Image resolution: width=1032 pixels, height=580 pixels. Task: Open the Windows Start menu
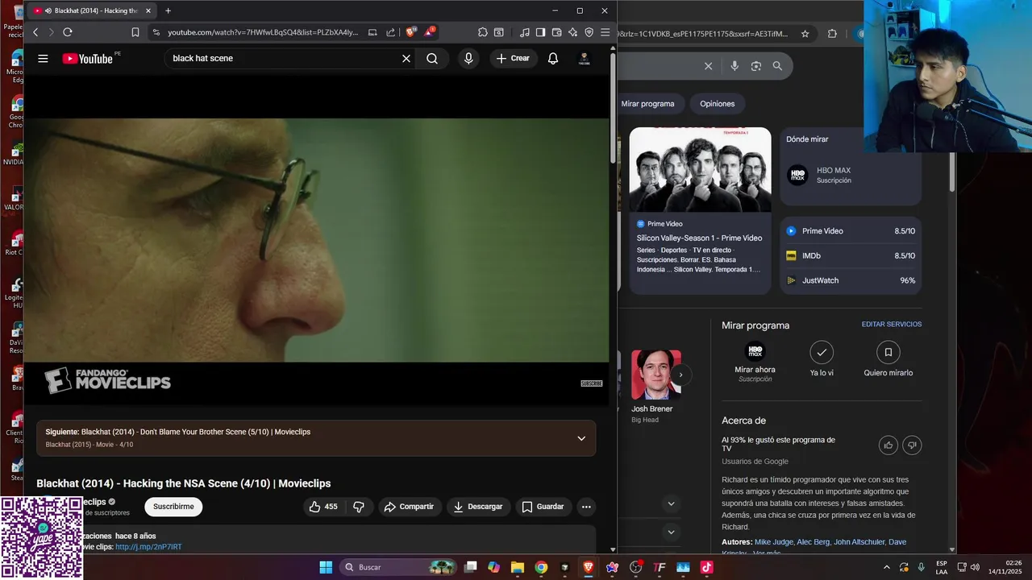coord(326,567)
